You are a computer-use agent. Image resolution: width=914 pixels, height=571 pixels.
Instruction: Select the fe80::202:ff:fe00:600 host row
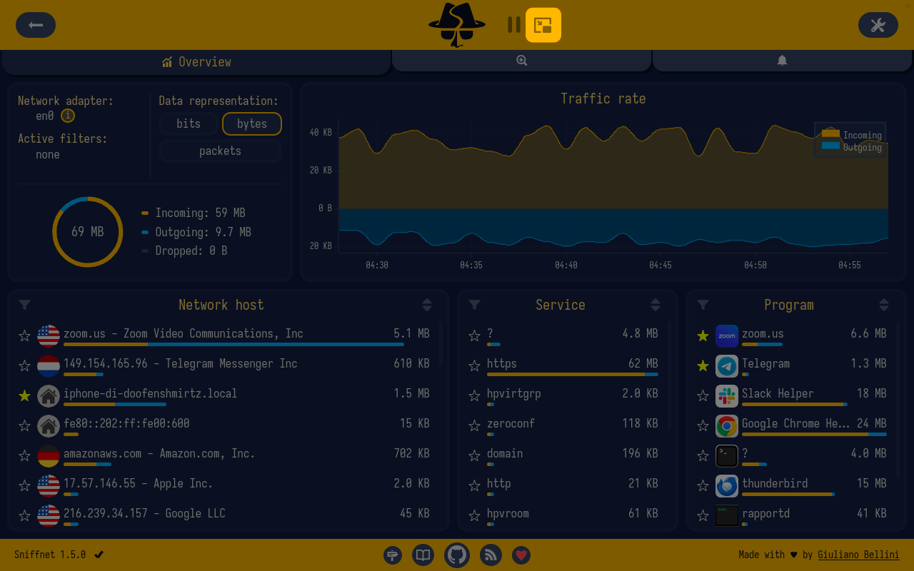225,426
